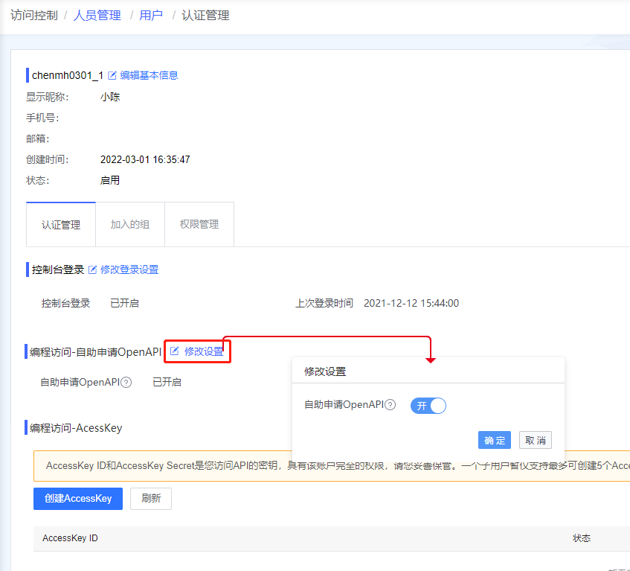This screenshot has width=630, height=571.
Task: Cancel the dialog with 取消
Action: (x=536, y=440)
